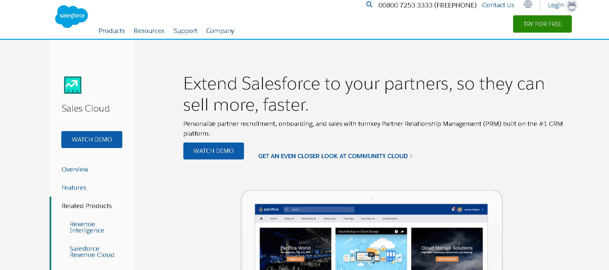Click the Cloud Storage Solutions thumbnail
Viewport: 609px width, 270px height.
[447, 249]
